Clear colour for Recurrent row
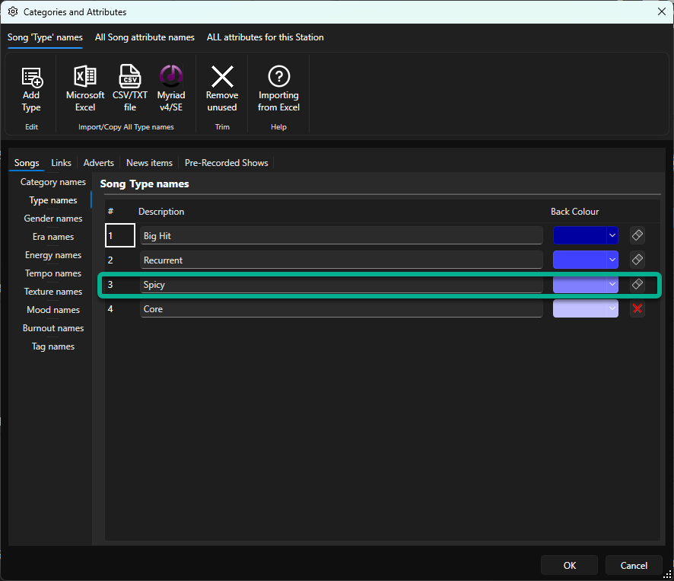The height and width of the screenshot is (581, 674). click(x=637, y=260)
